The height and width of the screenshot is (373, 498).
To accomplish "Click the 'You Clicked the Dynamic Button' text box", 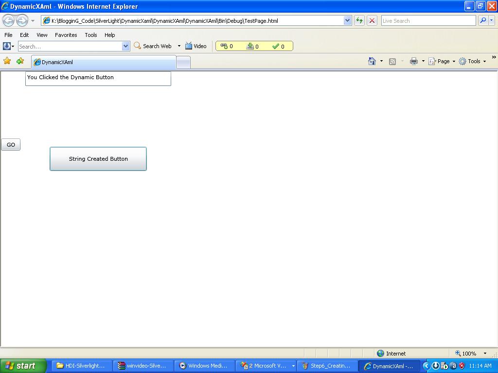I will coord(98,78).
